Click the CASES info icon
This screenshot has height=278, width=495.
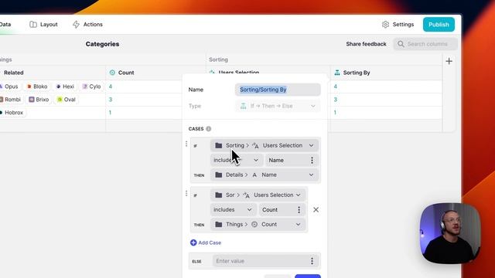click(x=208, y=129)
